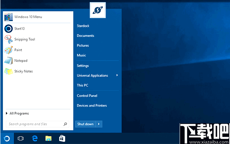This screenshot has width=230, height=144.
Task: Open Task View from the taskbar
Action: tap(20, 138)
